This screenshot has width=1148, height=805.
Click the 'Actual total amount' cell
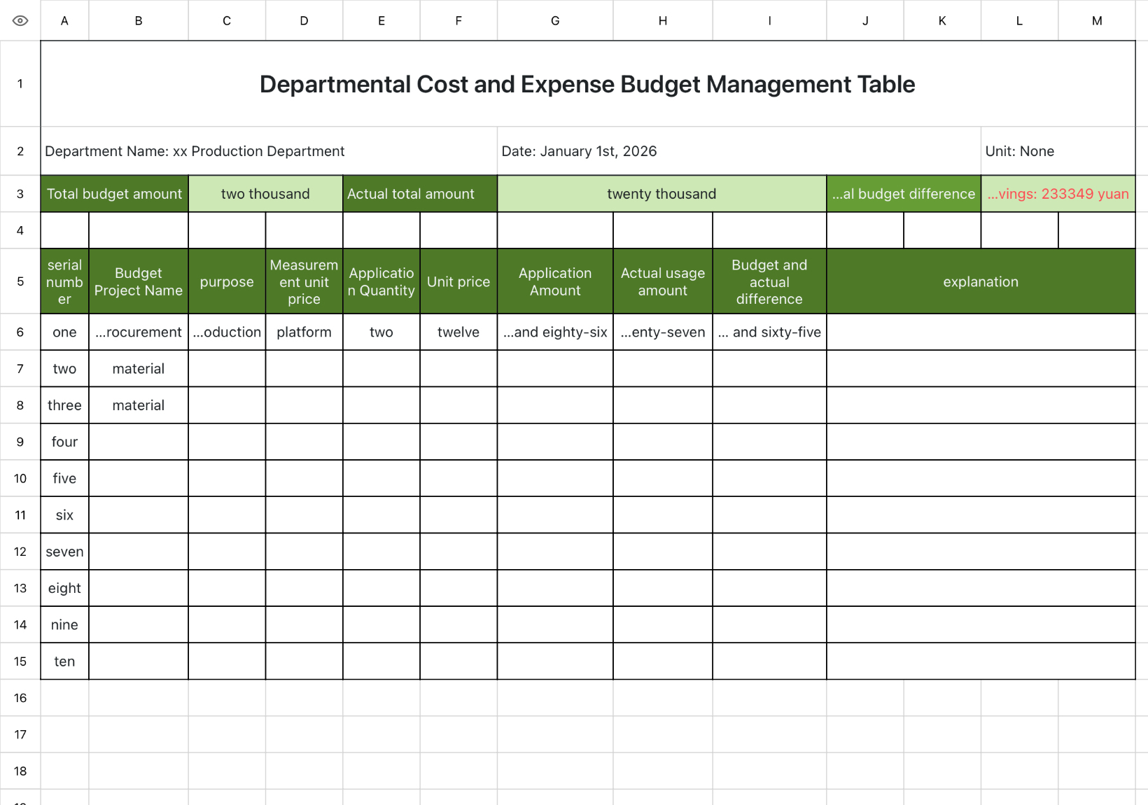click(420, 194)
